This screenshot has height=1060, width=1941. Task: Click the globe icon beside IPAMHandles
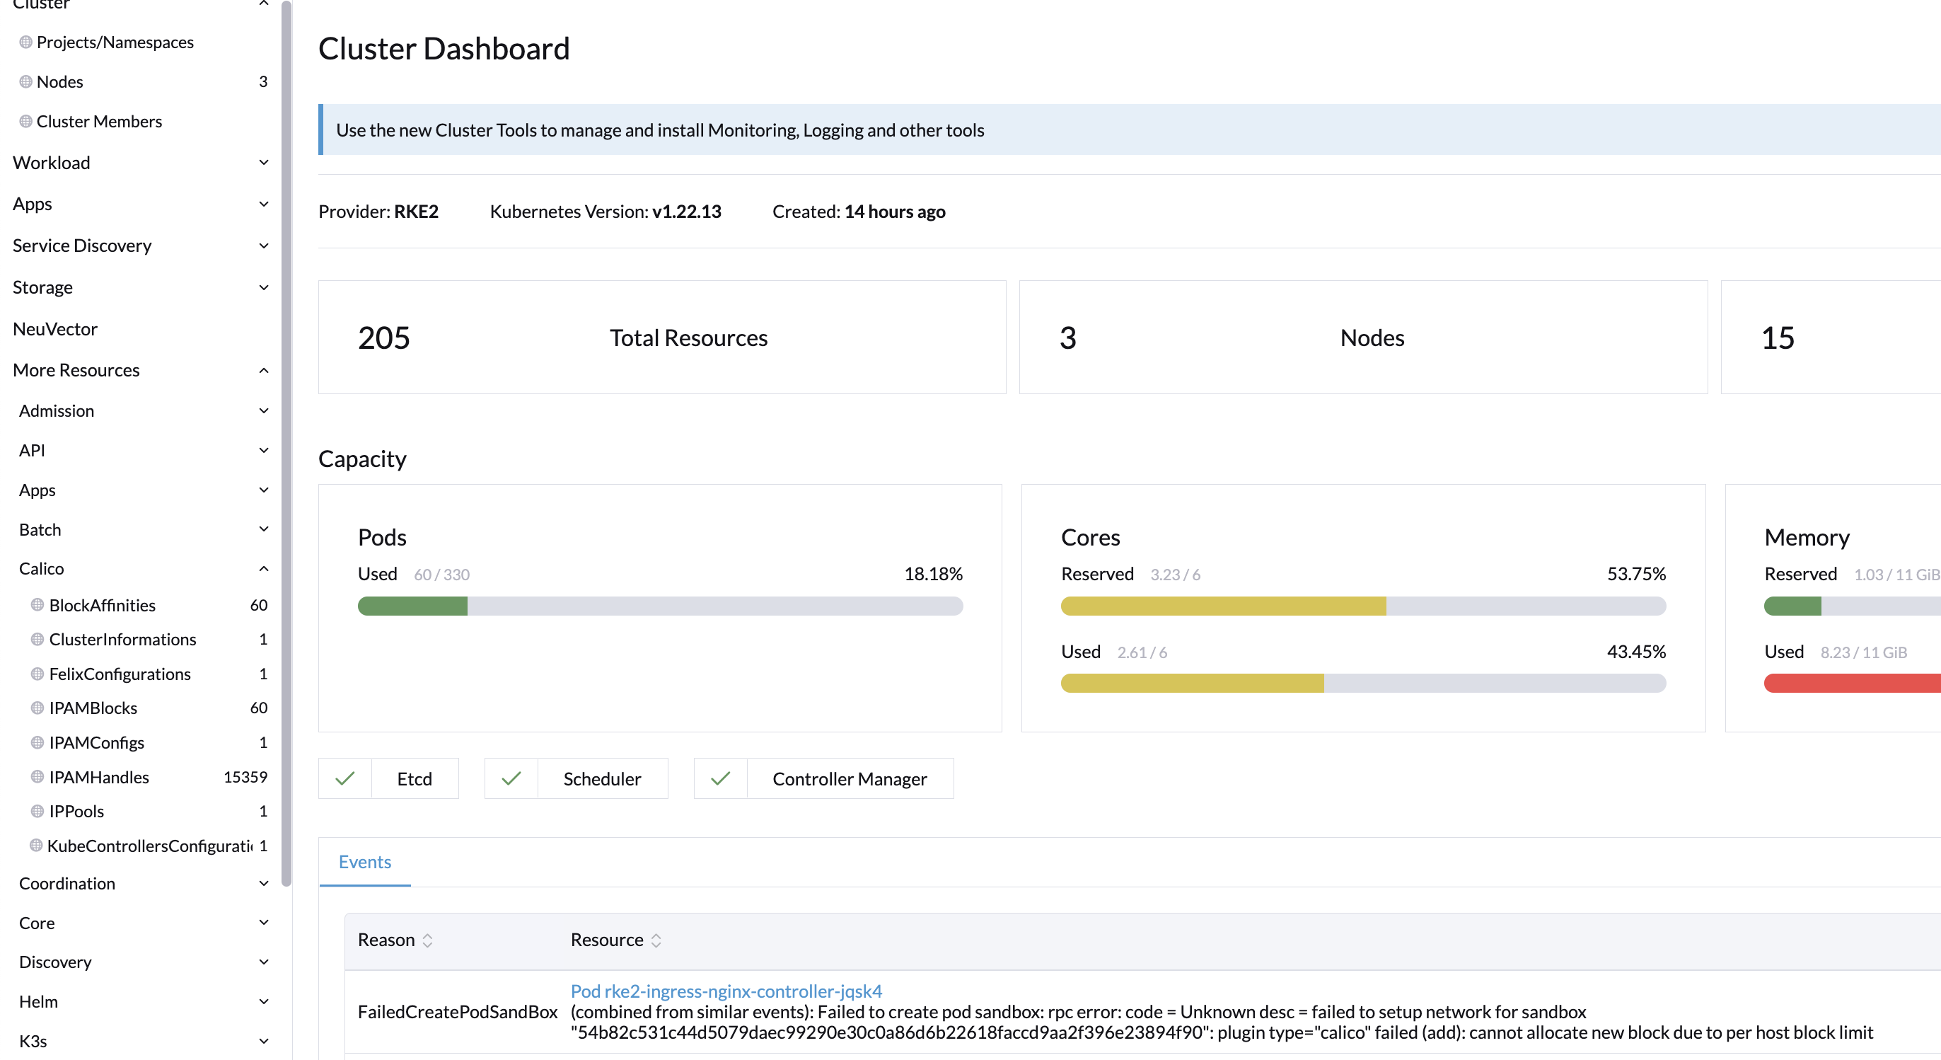coord(37,776)
